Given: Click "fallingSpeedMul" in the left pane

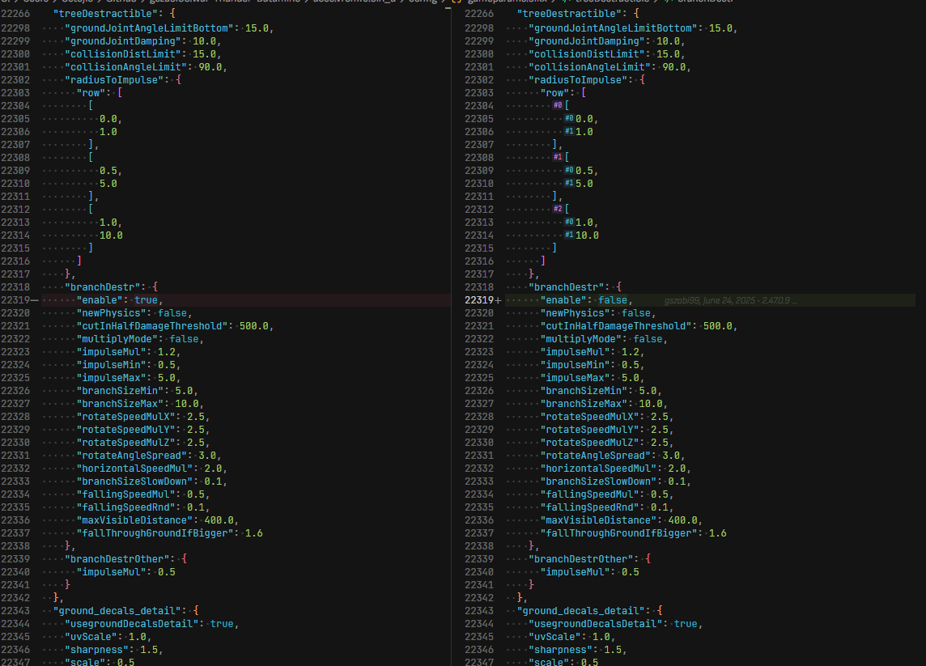Looking at the screenshot, I should pyautogui.click(x=125, y=494).
